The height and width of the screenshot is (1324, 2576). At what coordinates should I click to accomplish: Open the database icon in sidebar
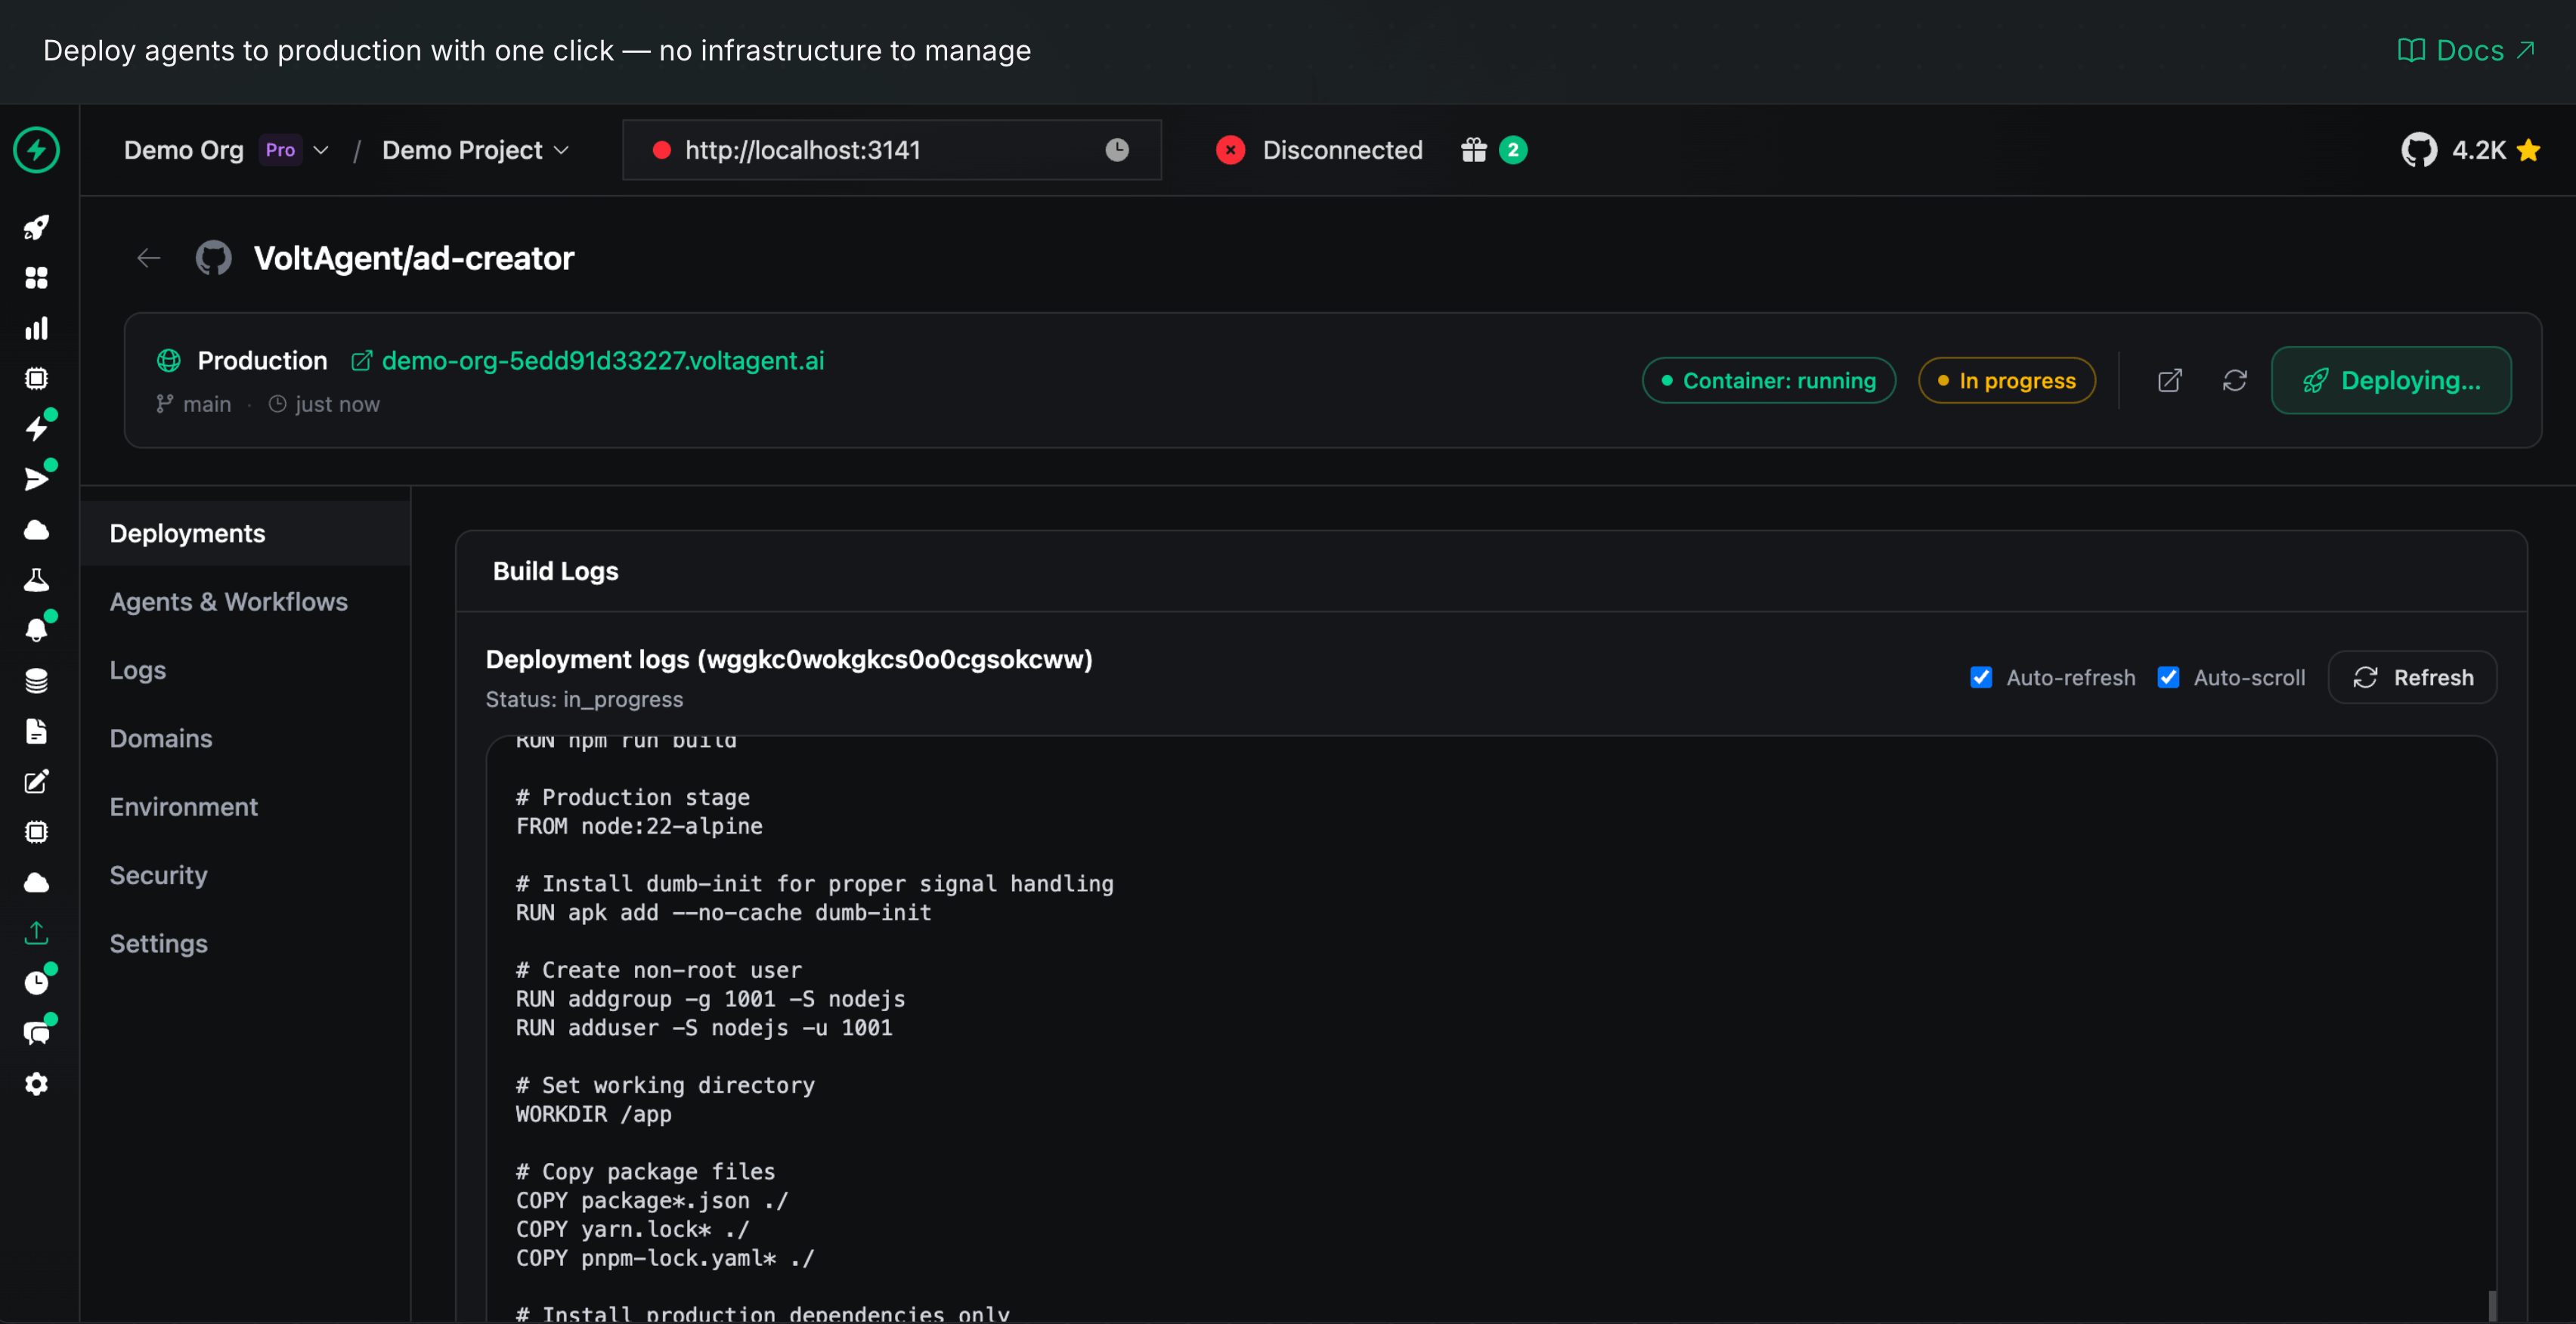[x=37, y=680]
